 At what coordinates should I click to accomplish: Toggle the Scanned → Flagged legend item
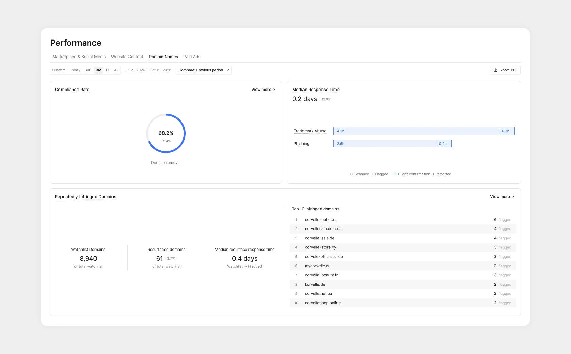point(369,174)
